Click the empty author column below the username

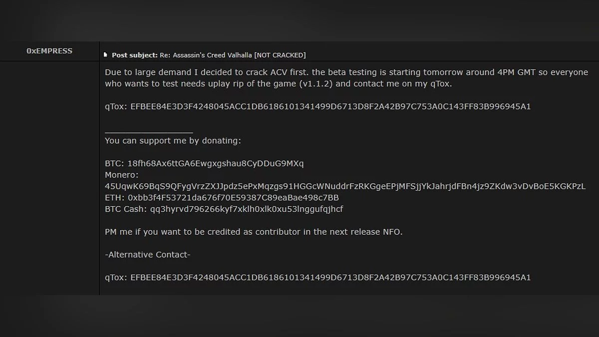coord(49,175)
